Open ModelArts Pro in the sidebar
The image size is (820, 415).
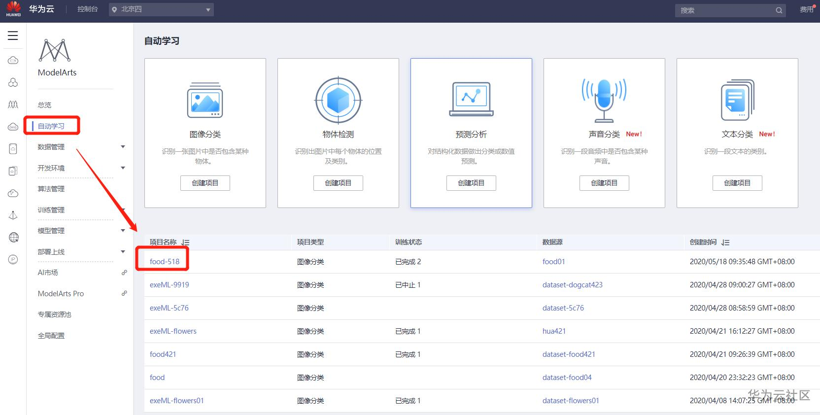coord(61,294)
